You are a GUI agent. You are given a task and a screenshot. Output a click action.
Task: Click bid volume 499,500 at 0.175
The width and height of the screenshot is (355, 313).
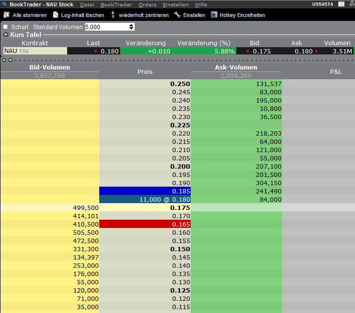tap(86, 208)
